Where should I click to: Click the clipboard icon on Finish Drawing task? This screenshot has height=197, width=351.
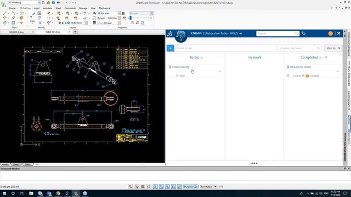(x=170, y=67)
